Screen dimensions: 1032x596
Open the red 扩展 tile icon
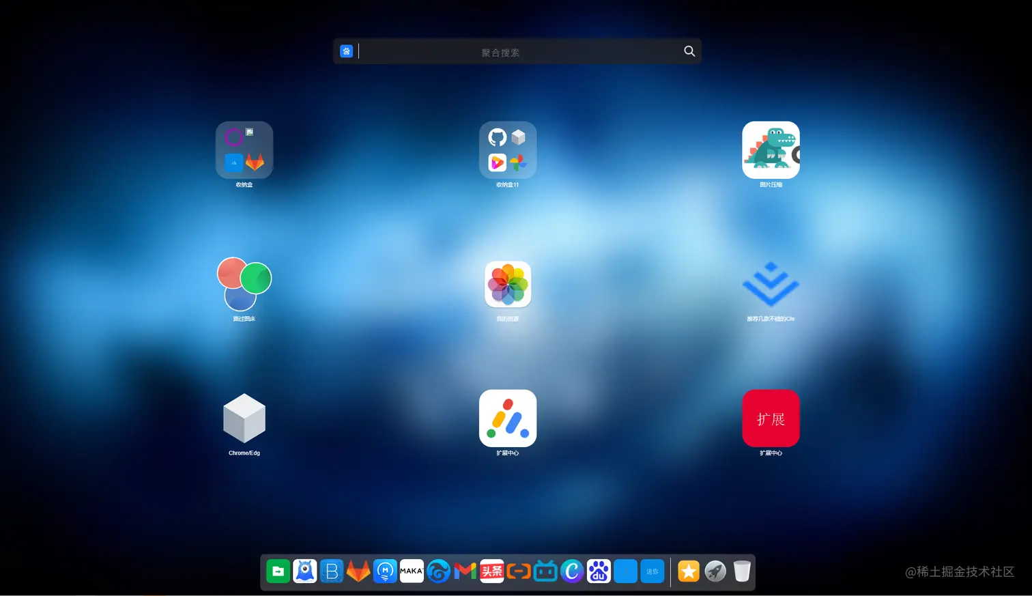click(771, 418)
